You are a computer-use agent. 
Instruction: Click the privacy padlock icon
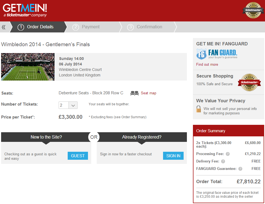tap(199, 109)
